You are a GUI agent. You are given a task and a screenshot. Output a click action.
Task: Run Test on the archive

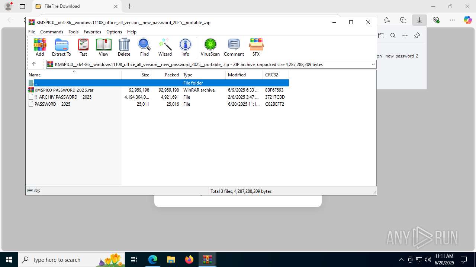83,47
